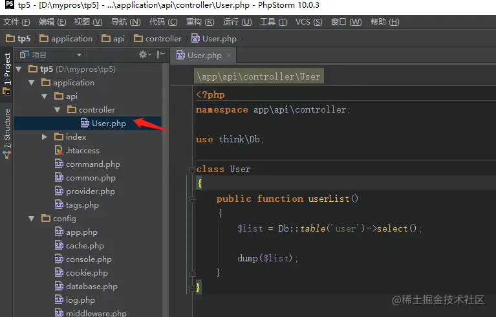Open the 2: Structure tool window tab
The width and height of the screenshot is (496, 317).
[6, 133]
